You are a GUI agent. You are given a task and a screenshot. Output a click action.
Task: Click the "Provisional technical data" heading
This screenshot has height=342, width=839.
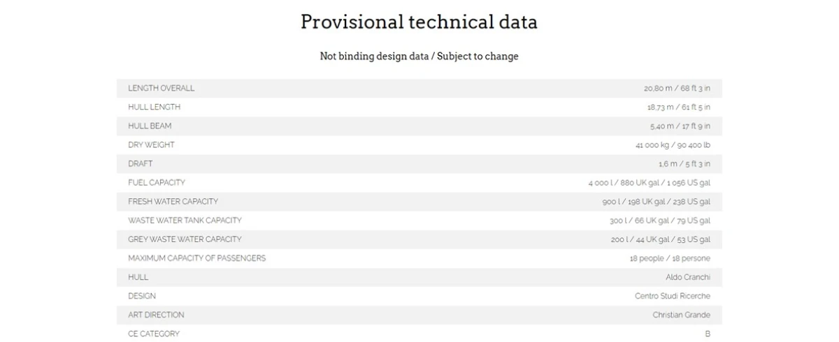coord(419,22)
